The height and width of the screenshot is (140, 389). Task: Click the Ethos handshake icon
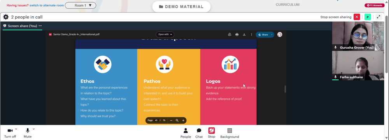tap(103, 64)
